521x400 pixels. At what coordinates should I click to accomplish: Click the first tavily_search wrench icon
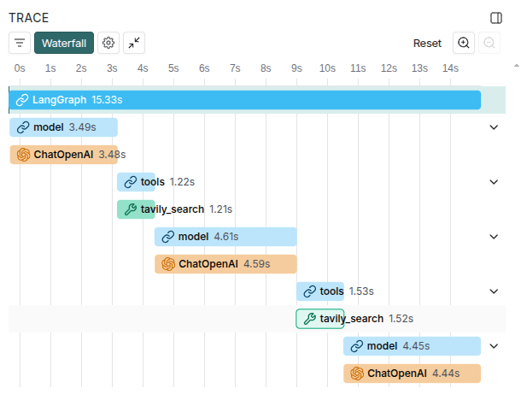130,209
